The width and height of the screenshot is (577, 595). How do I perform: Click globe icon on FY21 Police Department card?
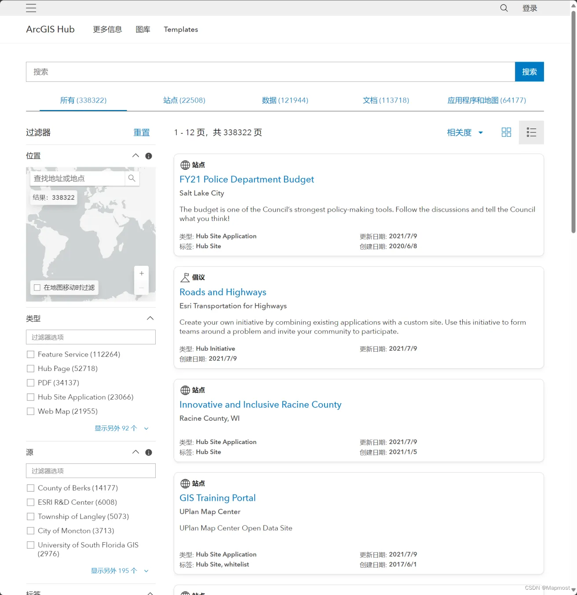[185, 165]
